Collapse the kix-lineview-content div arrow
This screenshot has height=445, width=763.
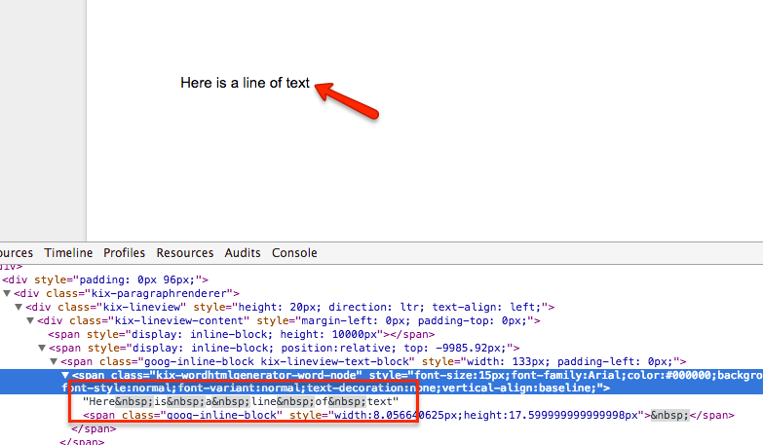click(x=31, y=320)
